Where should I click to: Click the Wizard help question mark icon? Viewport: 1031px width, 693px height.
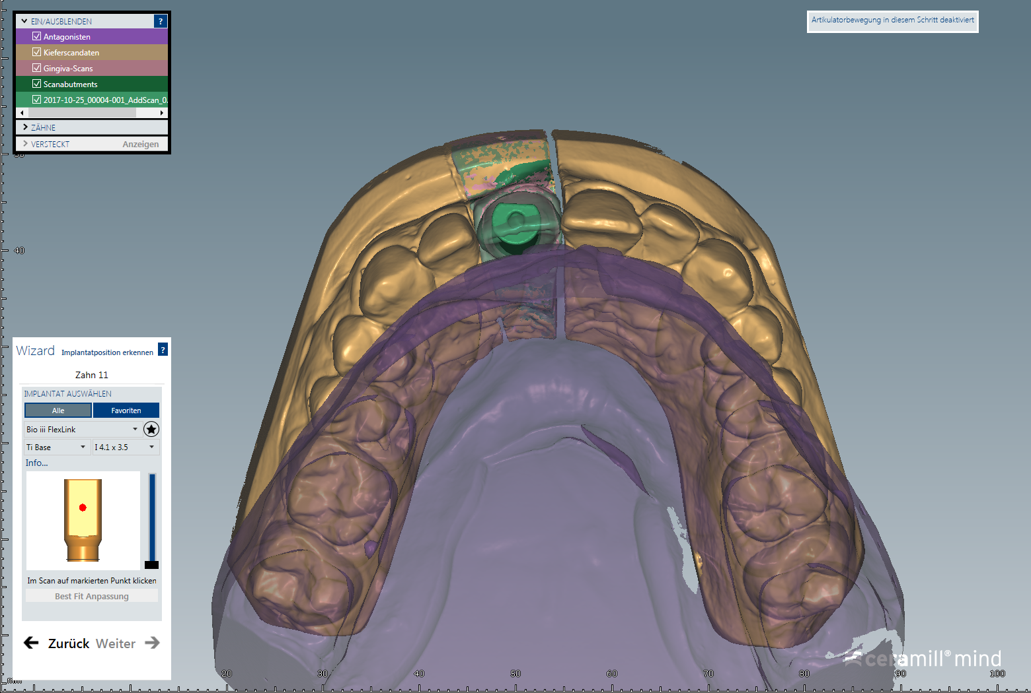point(163,350)
